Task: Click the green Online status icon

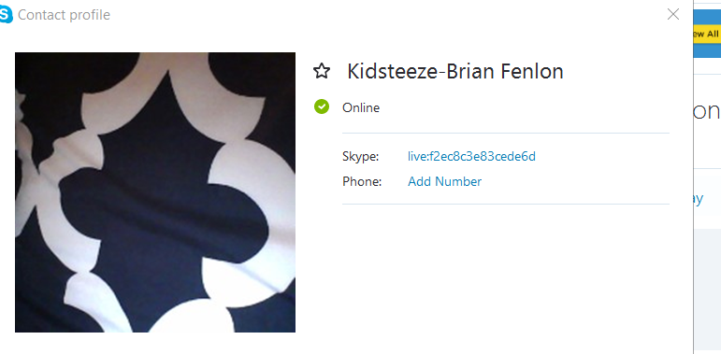Action: point(322,106)
